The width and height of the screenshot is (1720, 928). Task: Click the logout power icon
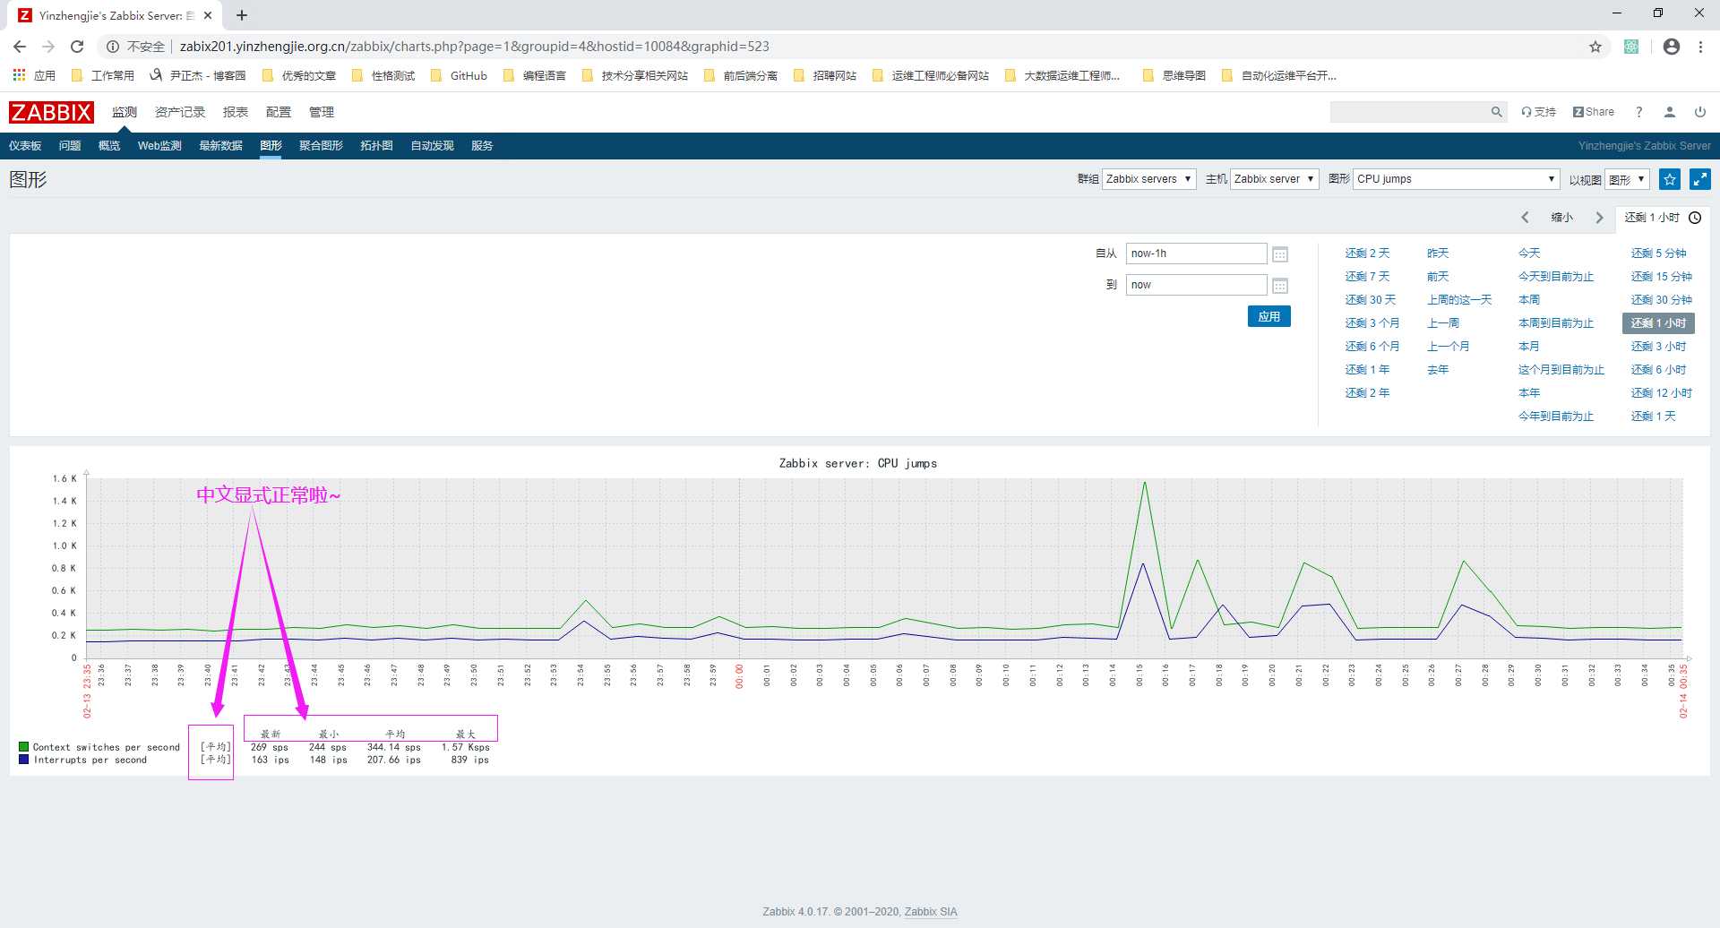[x=1700, y=112]
